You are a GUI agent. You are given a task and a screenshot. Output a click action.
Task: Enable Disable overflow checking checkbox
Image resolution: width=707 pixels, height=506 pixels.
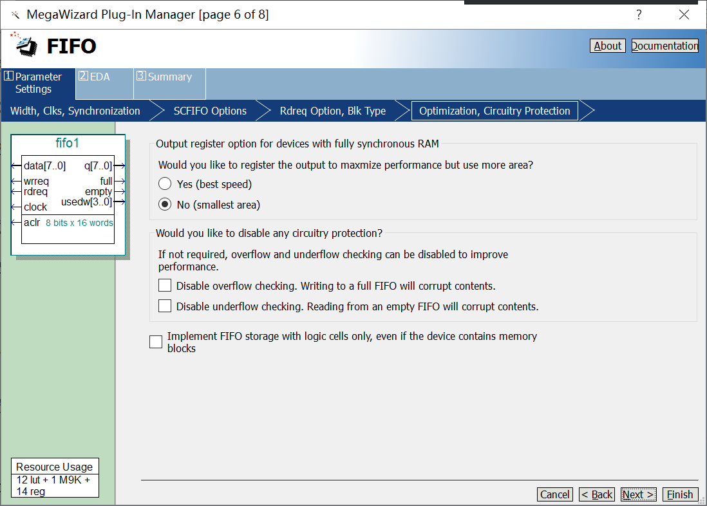[165, 285]
